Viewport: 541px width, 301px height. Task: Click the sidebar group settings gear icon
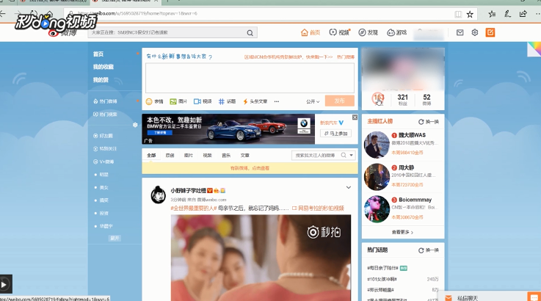135,125
